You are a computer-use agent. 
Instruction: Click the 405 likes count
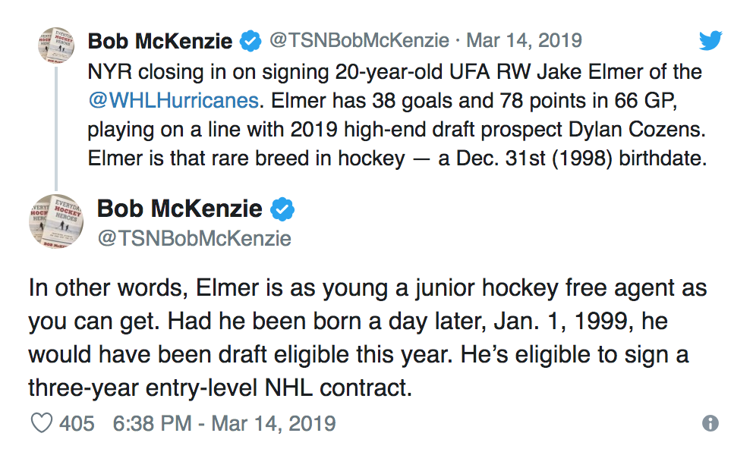77,424
